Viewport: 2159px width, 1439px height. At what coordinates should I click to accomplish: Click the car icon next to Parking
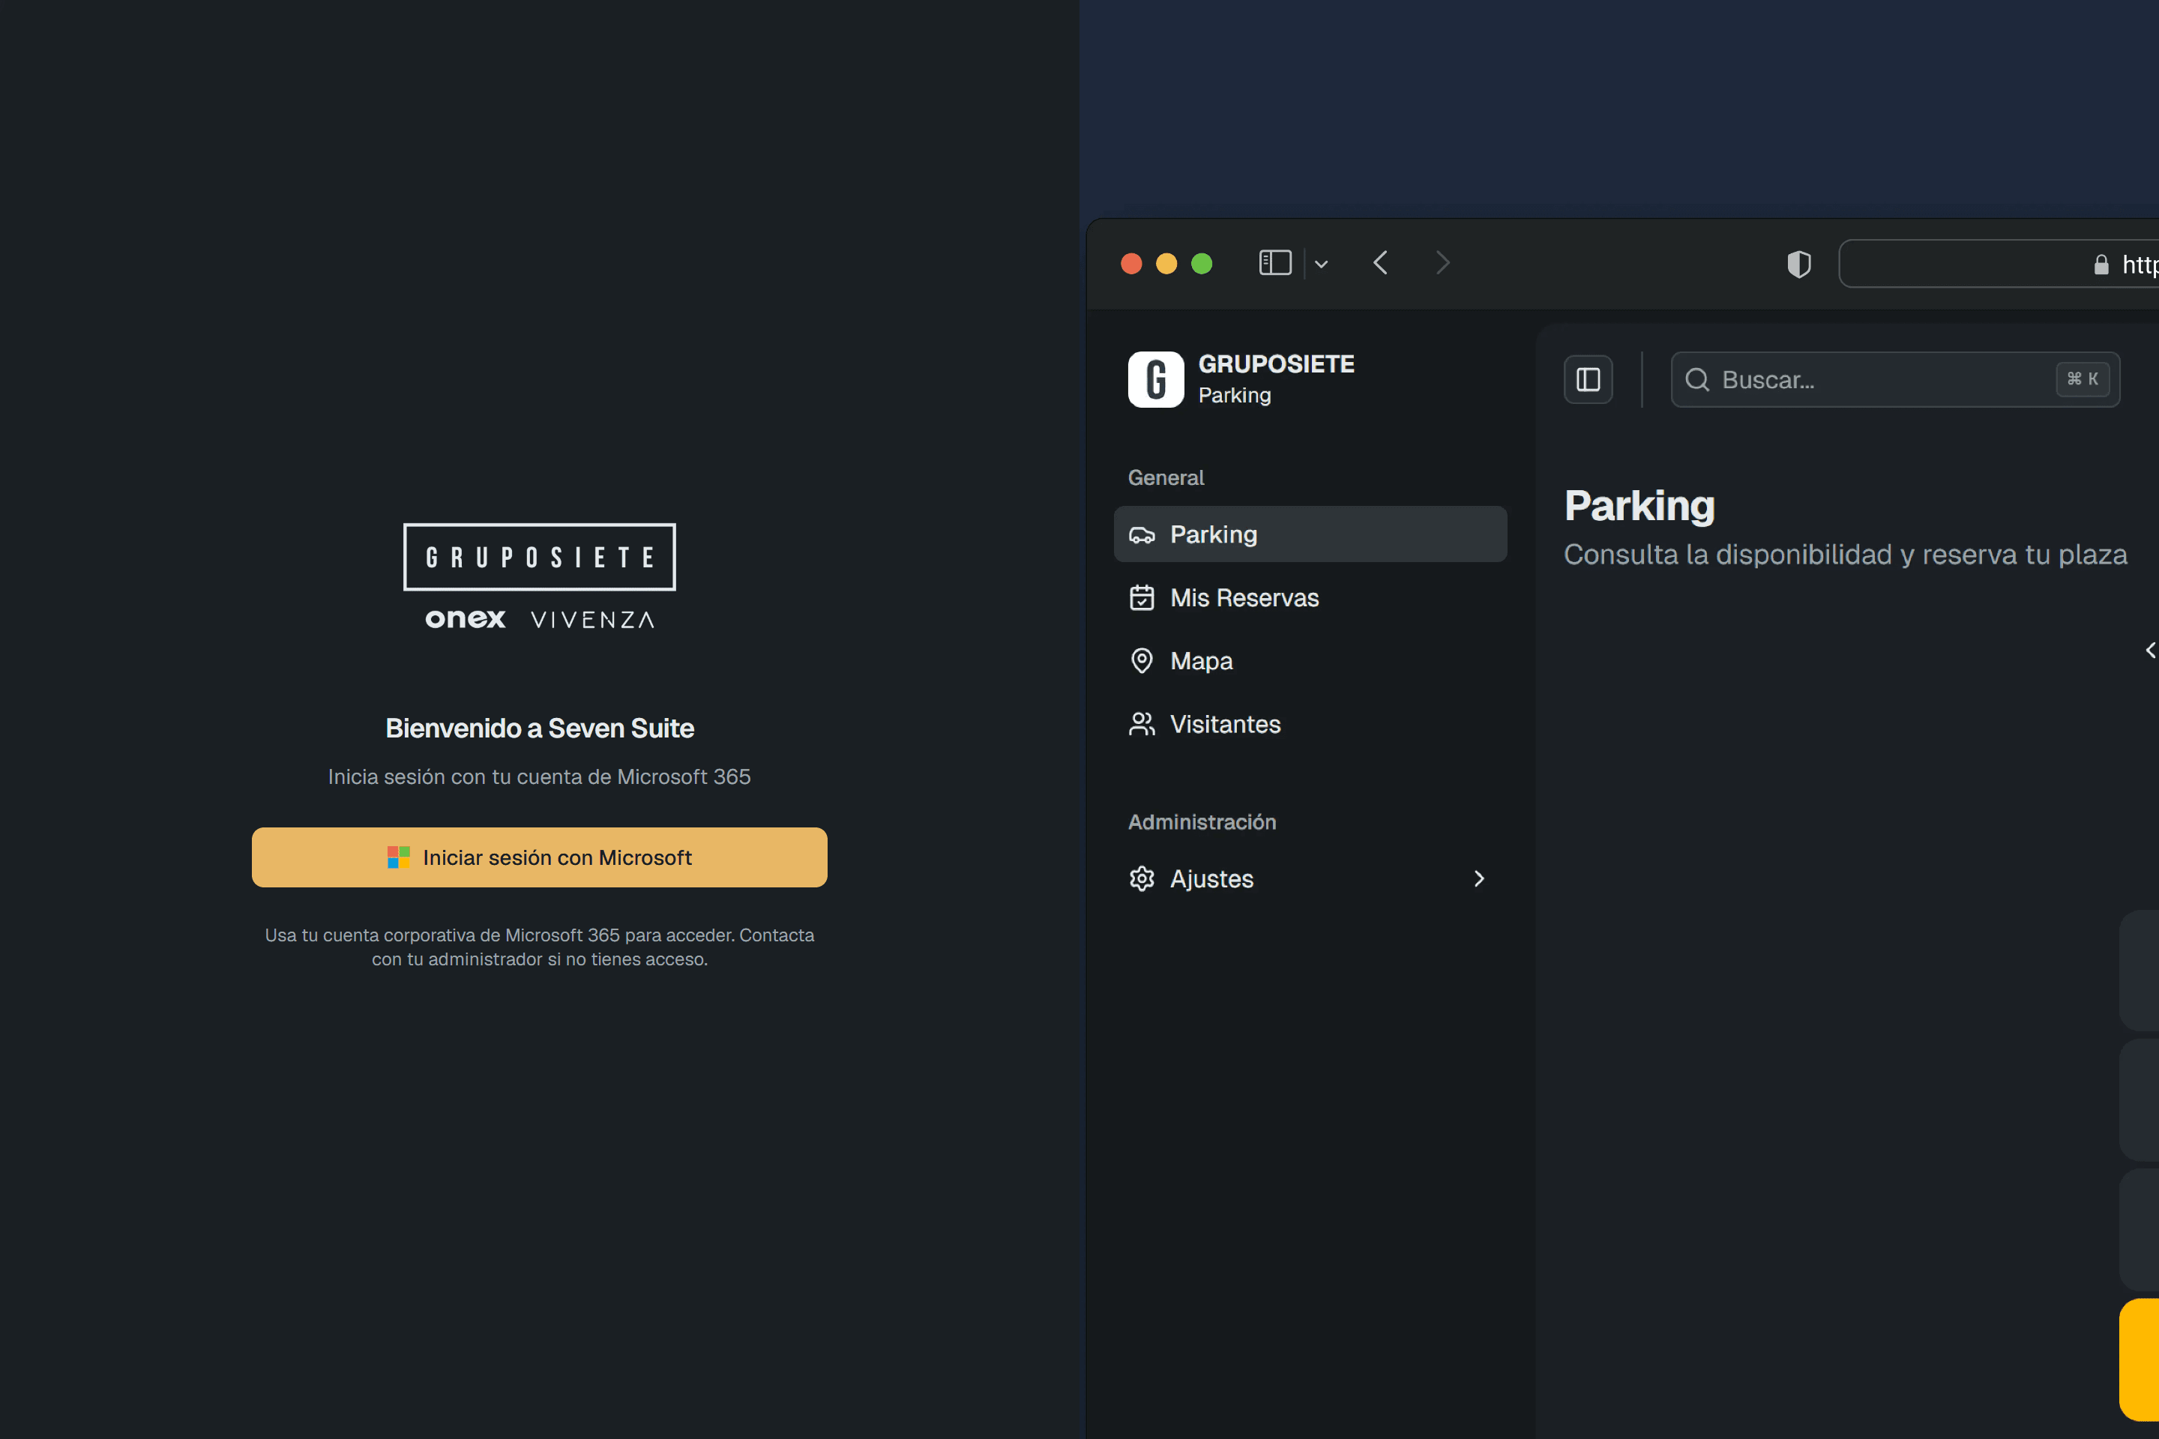(x=1142, y=535)
